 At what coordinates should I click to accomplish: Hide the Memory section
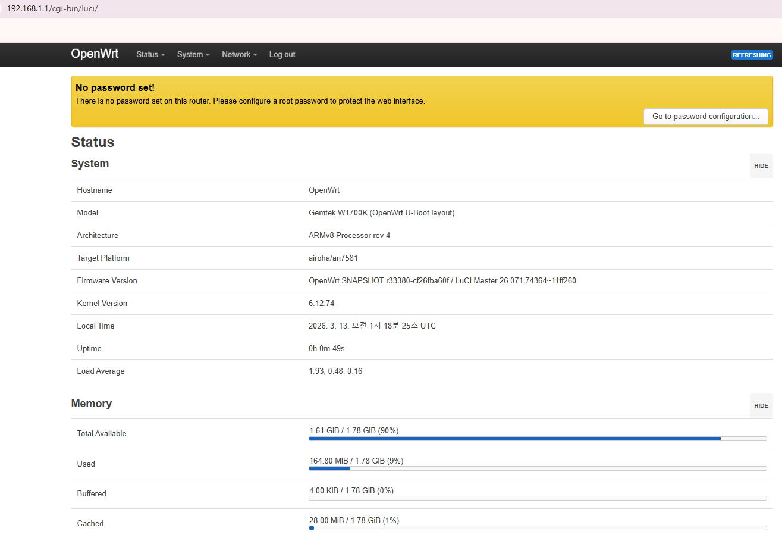pyautogui.click(x=761, y=406)
